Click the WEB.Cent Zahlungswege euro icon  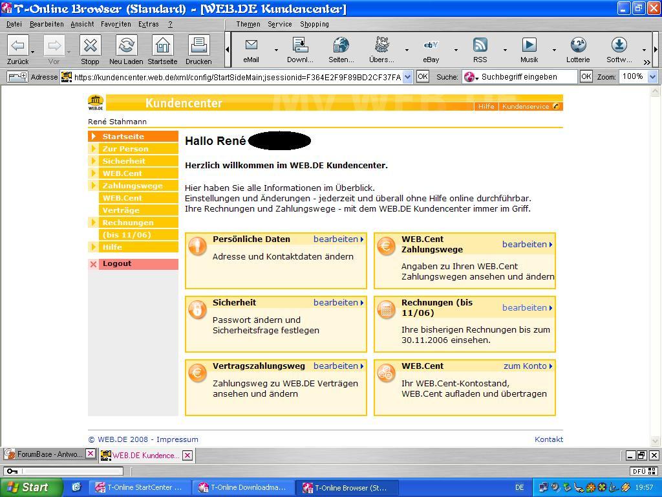point(386,245)
